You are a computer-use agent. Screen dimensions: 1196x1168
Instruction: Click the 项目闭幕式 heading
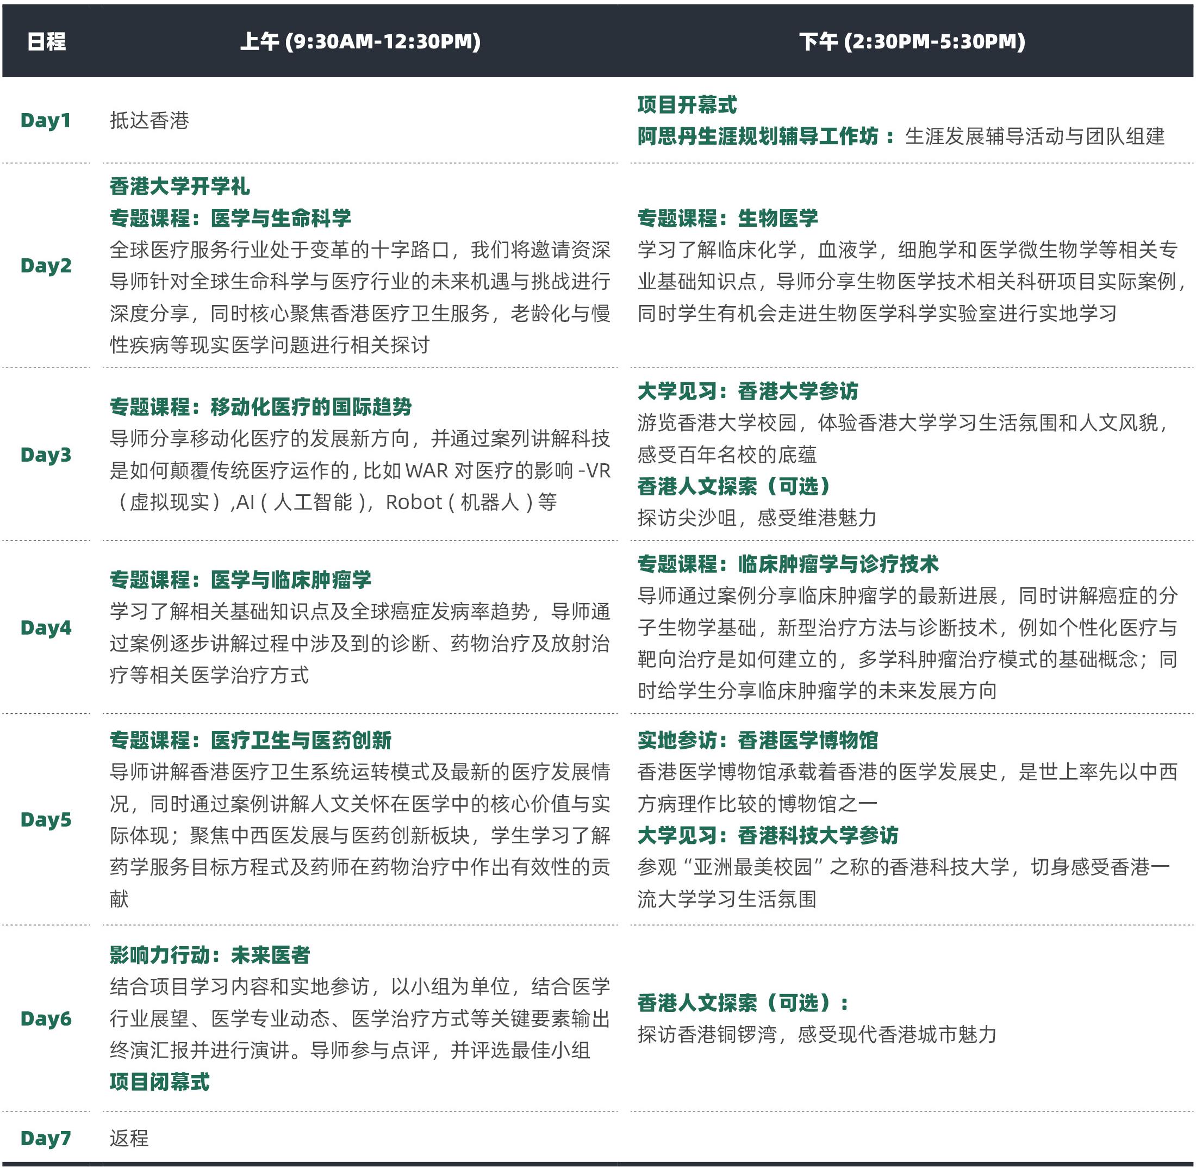point(159,1082)
